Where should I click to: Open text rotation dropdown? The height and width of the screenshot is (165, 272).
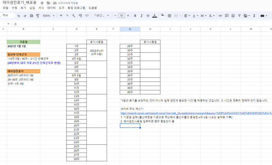point(212,16)
